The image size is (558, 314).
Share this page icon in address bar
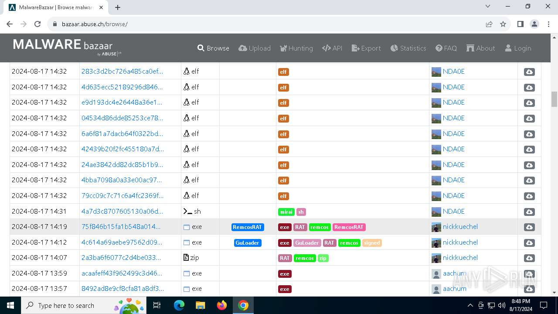point(489,24)
